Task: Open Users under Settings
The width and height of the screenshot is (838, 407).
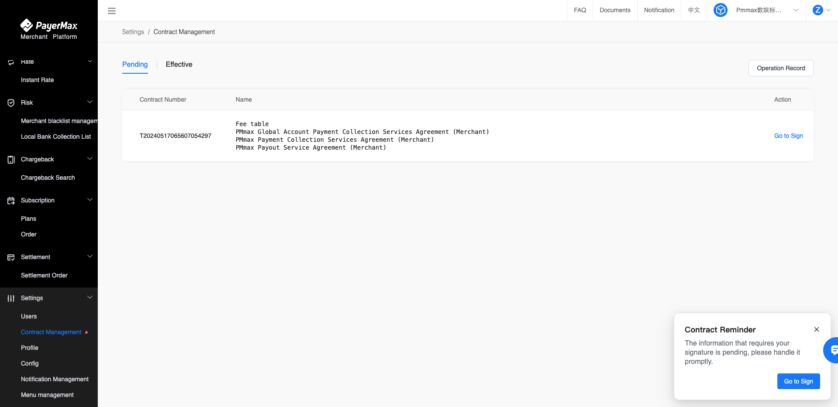Action: pos(29,317)
